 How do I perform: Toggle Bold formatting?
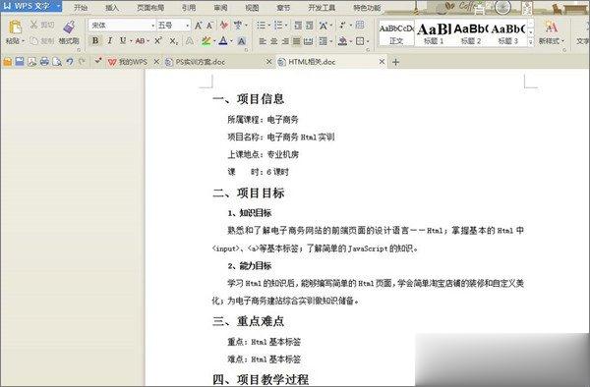pos(95,40)
